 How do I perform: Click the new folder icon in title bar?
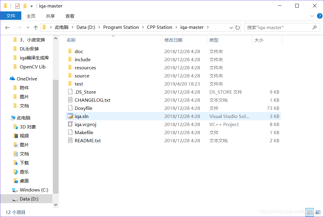(25, 6)
